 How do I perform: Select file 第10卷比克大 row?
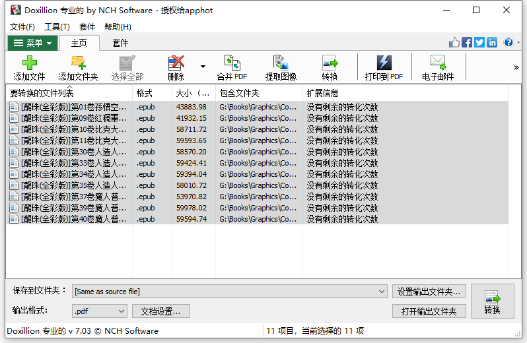tap(258, 129)
